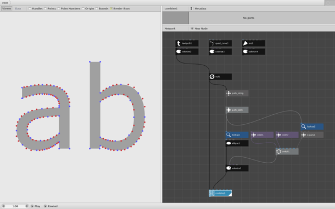Click the Rewind button
Viewport: 335px width, 209px height.
click(x=51, y=206)
